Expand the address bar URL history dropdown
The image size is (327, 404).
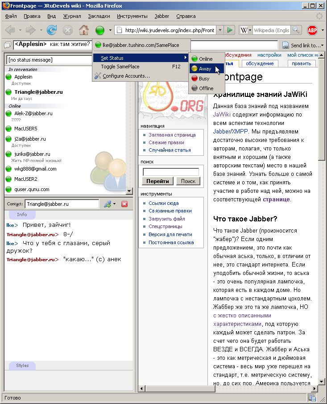[220, 30]
